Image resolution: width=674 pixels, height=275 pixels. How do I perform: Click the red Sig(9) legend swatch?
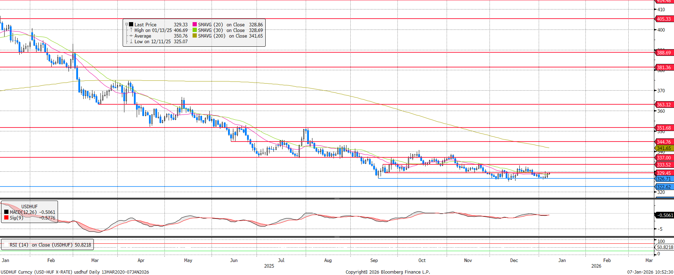click(6, 218)
